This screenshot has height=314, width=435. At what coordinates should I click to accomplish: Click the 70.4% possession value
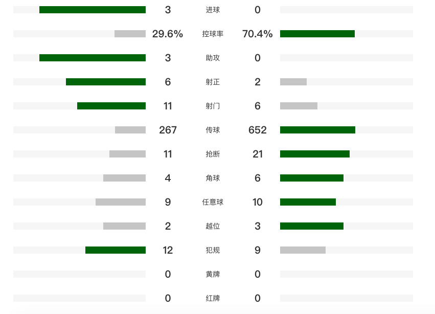point(258,34)
